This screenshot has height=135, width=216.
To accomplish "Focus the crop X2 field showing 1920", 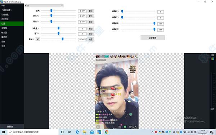I will point(161,24).
